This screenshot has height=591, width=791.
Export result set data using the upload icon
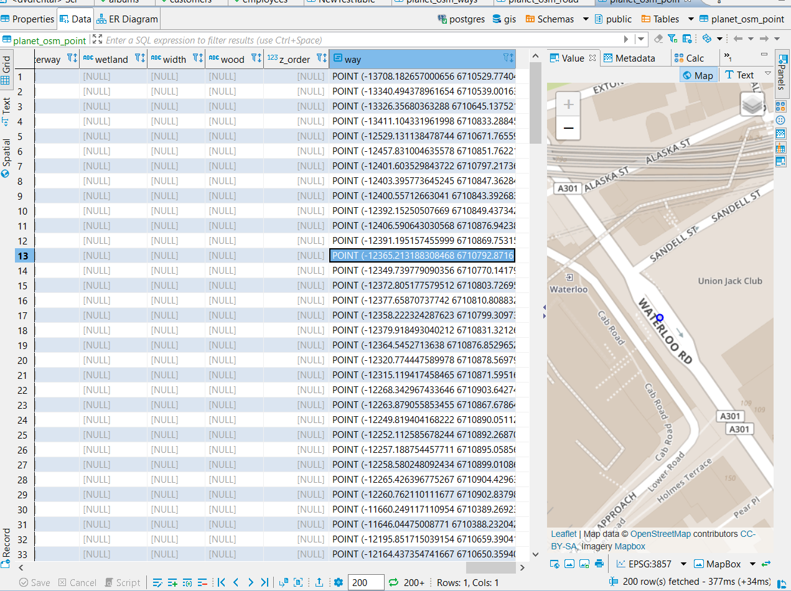coord(319,582)
